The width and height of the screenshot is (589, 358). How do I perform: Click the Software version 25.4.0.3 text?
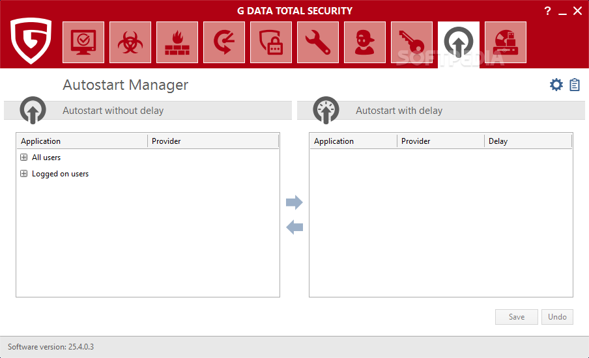pyautogui.click(x=51, y=347)
